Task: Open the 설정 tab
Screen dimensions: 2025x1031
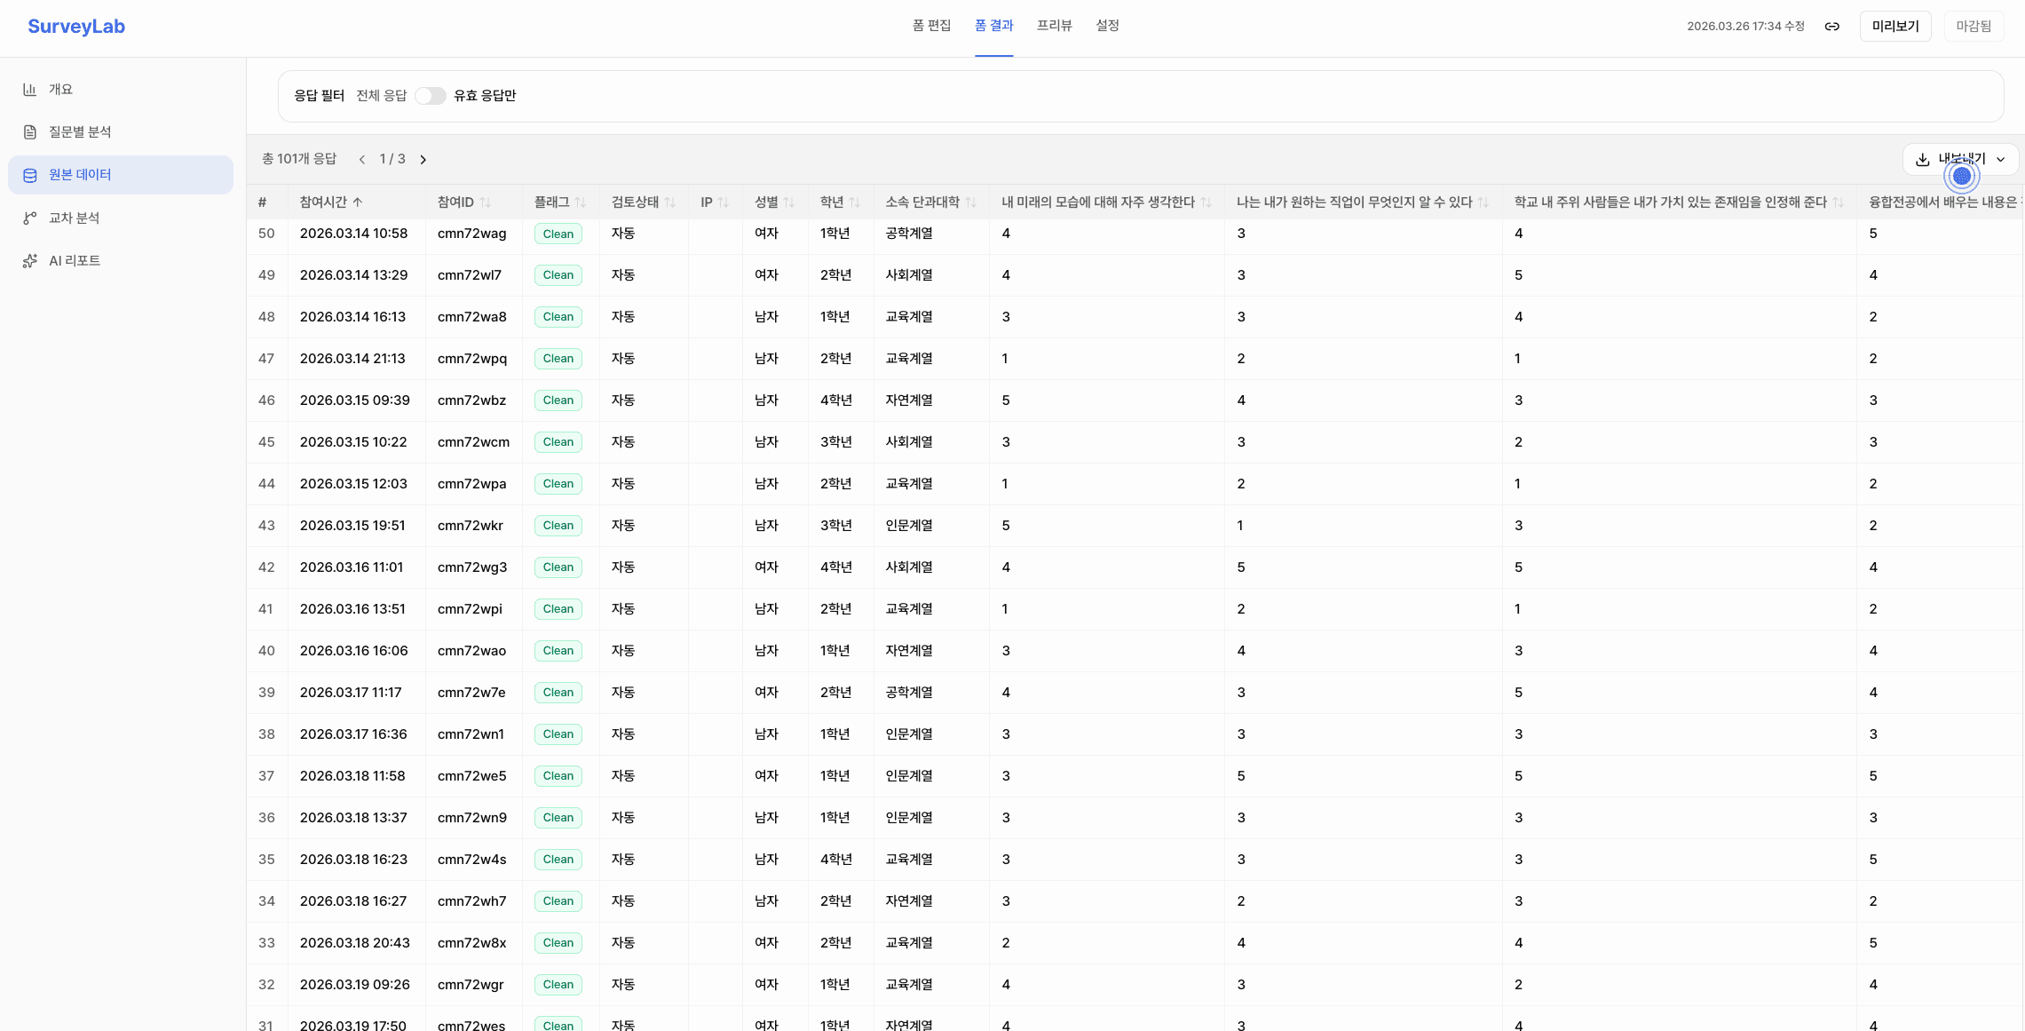Action: [1107, 26]
